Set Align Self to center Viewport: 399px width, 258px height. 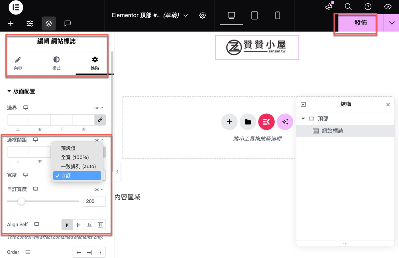[x=78, y=225]
